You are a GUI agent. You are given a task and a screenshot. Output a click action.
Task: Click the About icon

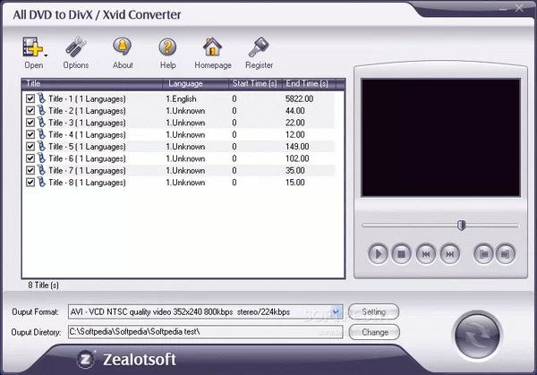coord(123,47)
